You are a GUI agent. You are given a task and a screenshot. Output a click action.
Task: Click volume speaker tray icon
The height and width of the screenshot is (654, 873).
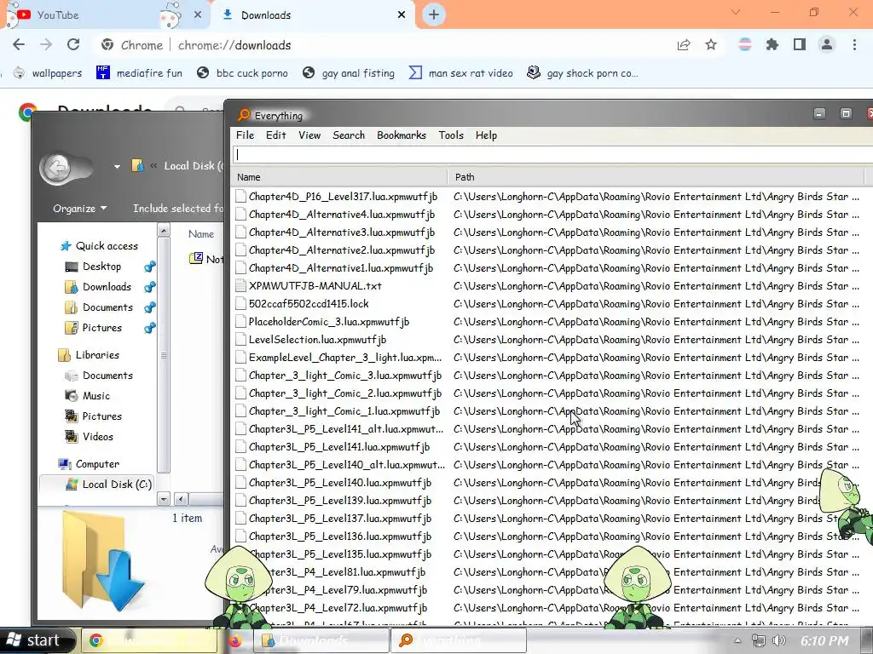coord(779,640)
